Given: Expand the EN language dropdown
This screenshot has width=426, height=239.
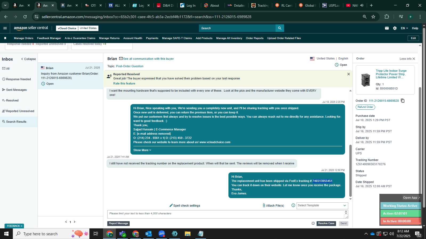Looking at the screenshot, I should point(404,28).
